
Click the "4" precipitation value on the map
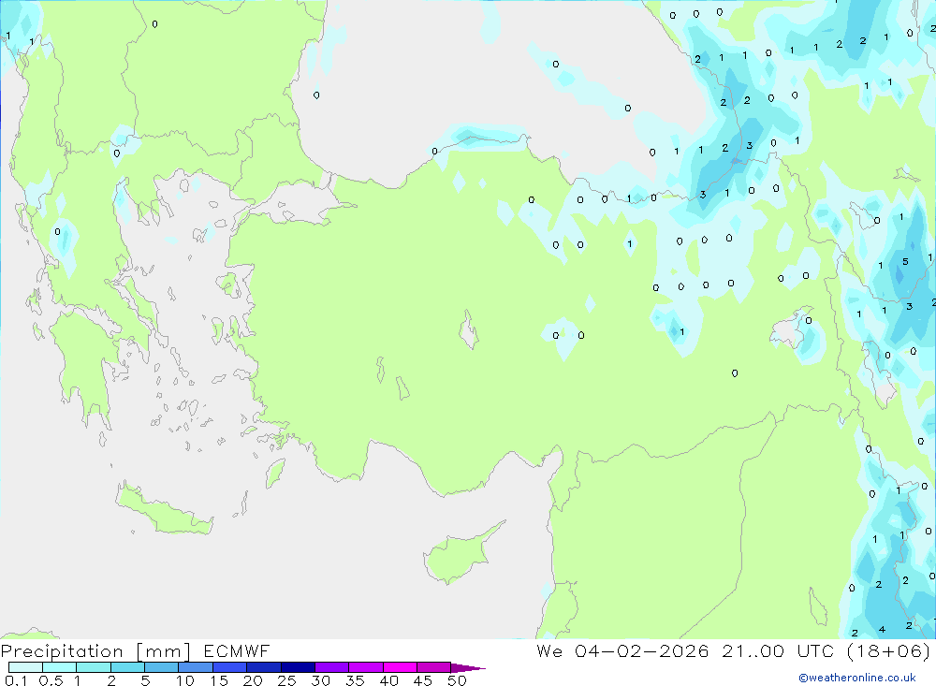pyautogui.click(x=882, y=629)
